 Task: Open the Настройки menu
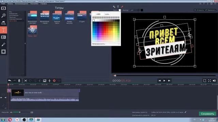click(34, 4)
